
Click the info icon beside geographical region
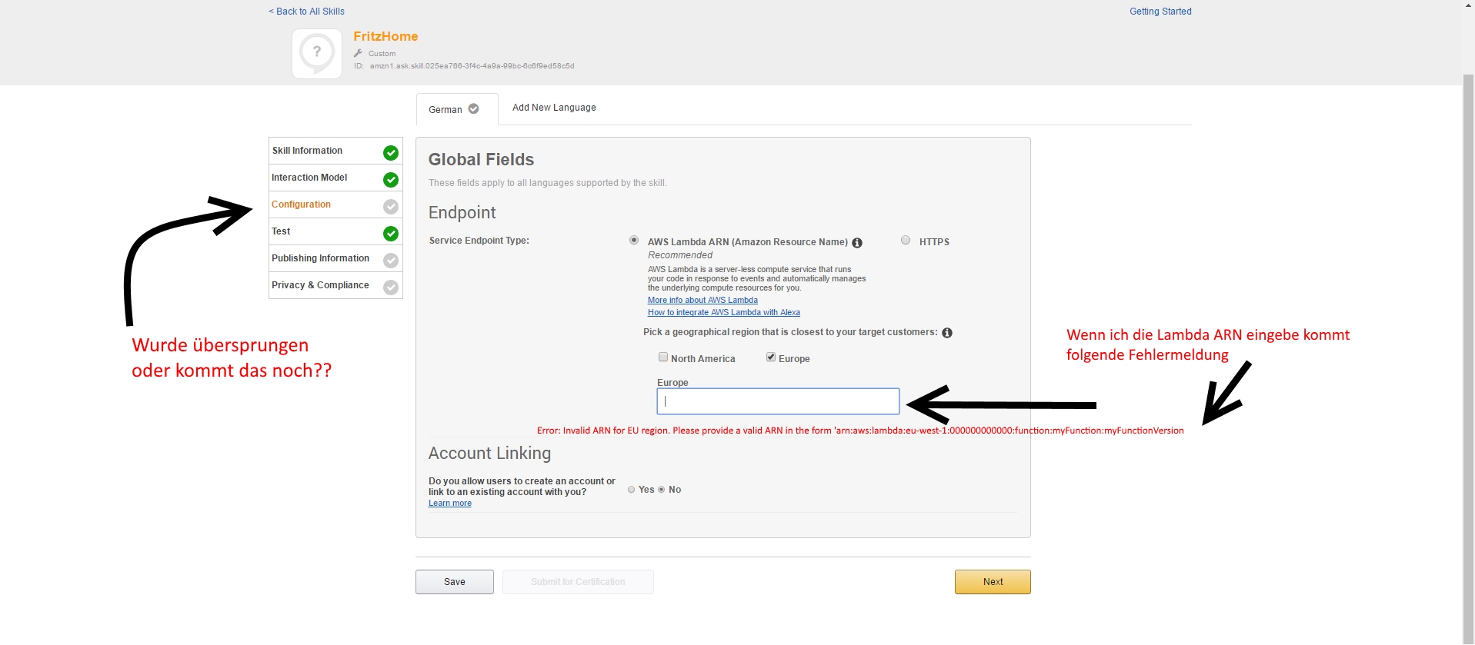pyautogui.click(x=947, y=333)
